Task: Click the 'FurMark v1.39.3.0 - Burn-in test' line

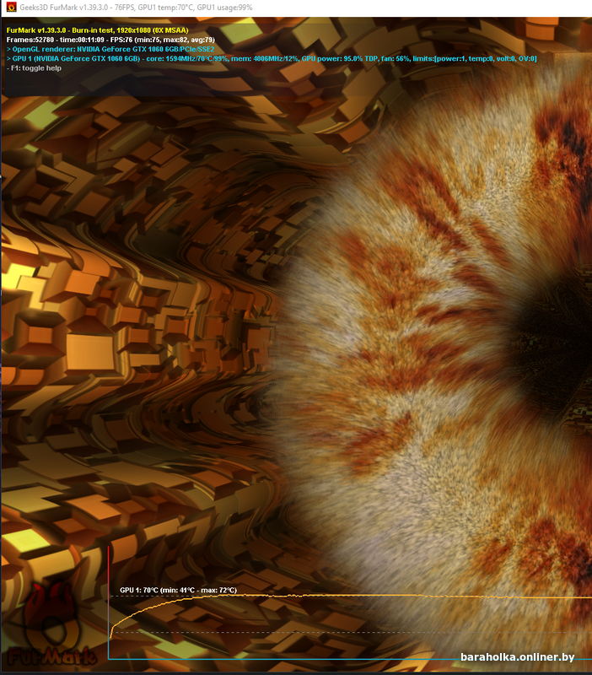Action: tap(98, 30)
